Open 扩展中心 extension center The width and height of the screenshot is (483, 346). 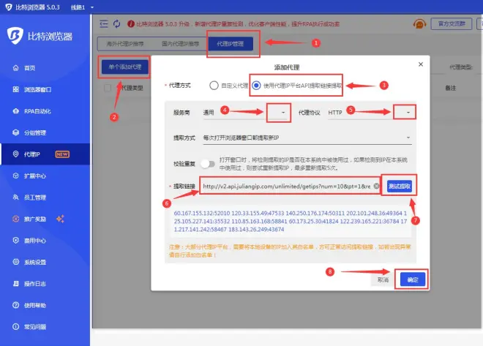[x=34, y=176]
